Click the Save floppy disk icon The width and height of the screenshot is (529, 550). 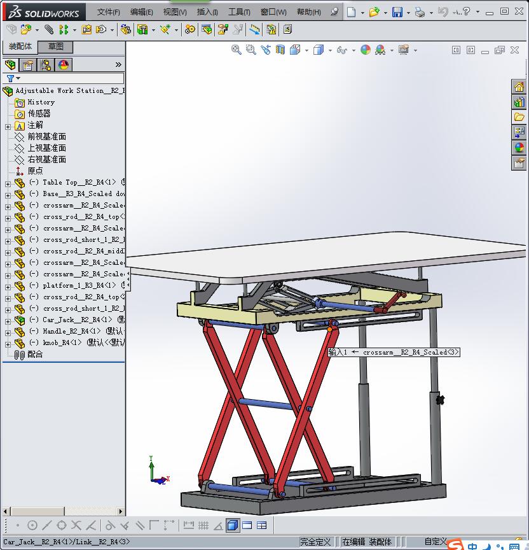(397, 12)
